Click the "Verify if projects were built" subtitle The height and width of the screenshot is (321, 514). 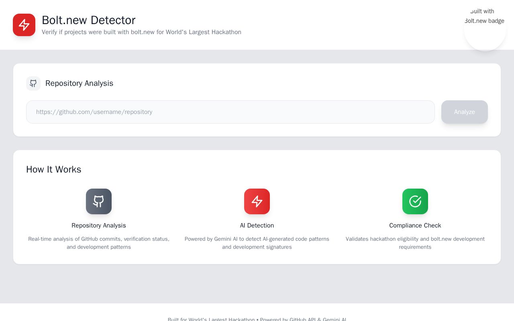(x=142, y=32)
